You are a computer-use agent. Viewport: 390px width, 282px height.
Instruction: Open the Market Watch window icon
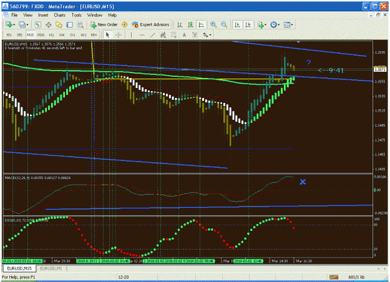coord(37,24)
